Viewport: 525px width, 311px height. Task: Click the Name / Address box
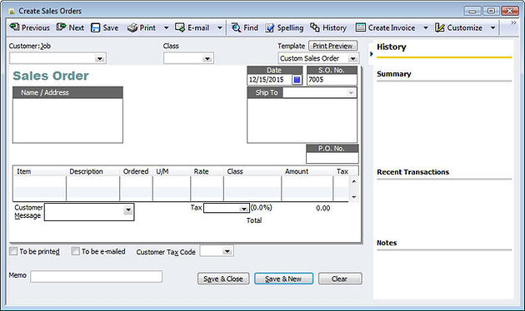coord(67,121)
